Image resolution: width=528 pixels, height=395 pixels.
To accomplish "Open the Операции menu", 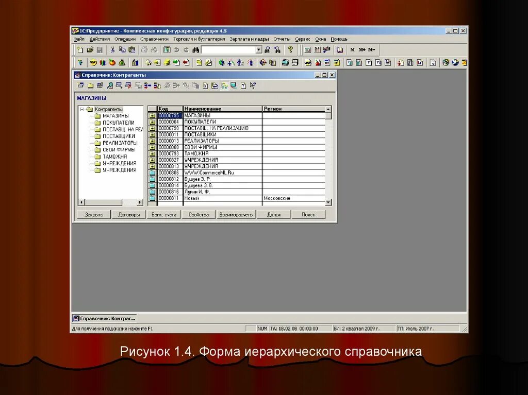I will [125, 39].
